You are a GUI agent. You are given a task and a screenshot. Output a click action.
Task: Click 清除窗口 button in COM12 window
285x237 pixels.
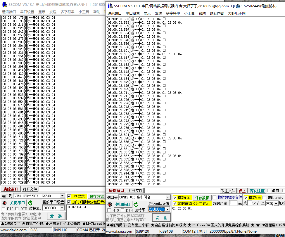[117, 191]
